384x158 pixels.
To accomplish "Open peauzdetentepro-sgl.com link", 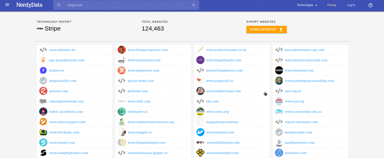I will click(304, 50).
